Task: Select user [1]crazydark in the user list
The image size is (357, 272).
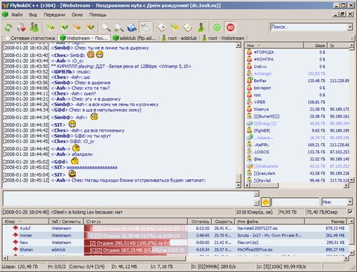Action: click(x=264, y=173)
